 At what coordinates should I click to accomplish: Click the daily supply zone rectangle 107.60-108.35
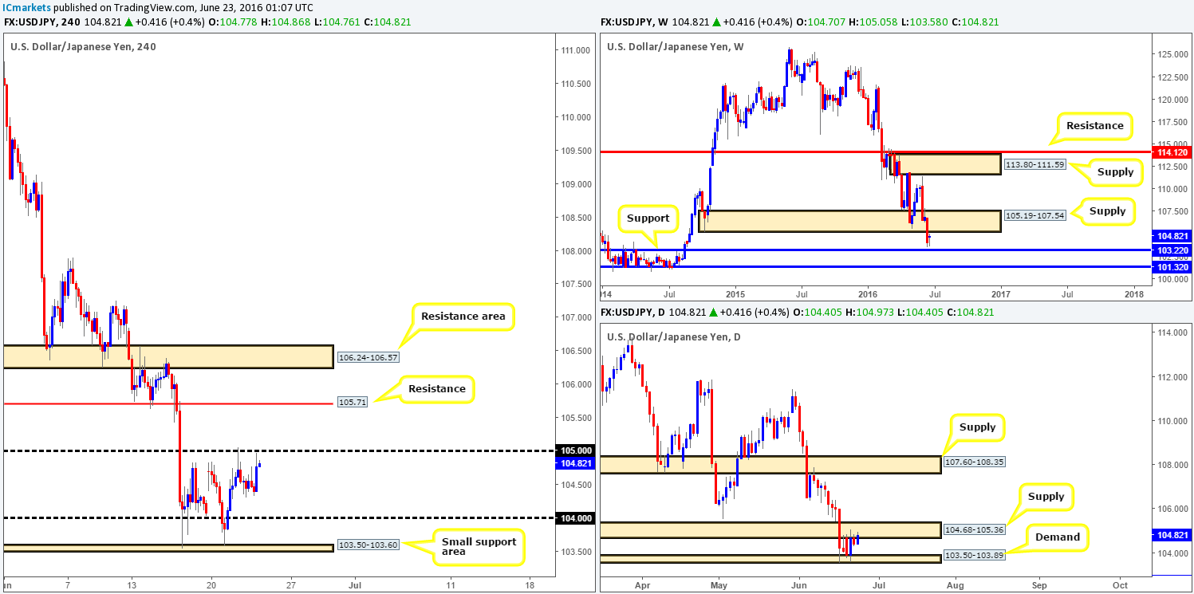tap(771, 465)
